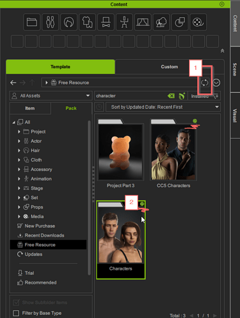This screenshot has width=240, height=318.
Task: Select the Cloth category icon
Action: pyautogui.click(x=87, y=22)
